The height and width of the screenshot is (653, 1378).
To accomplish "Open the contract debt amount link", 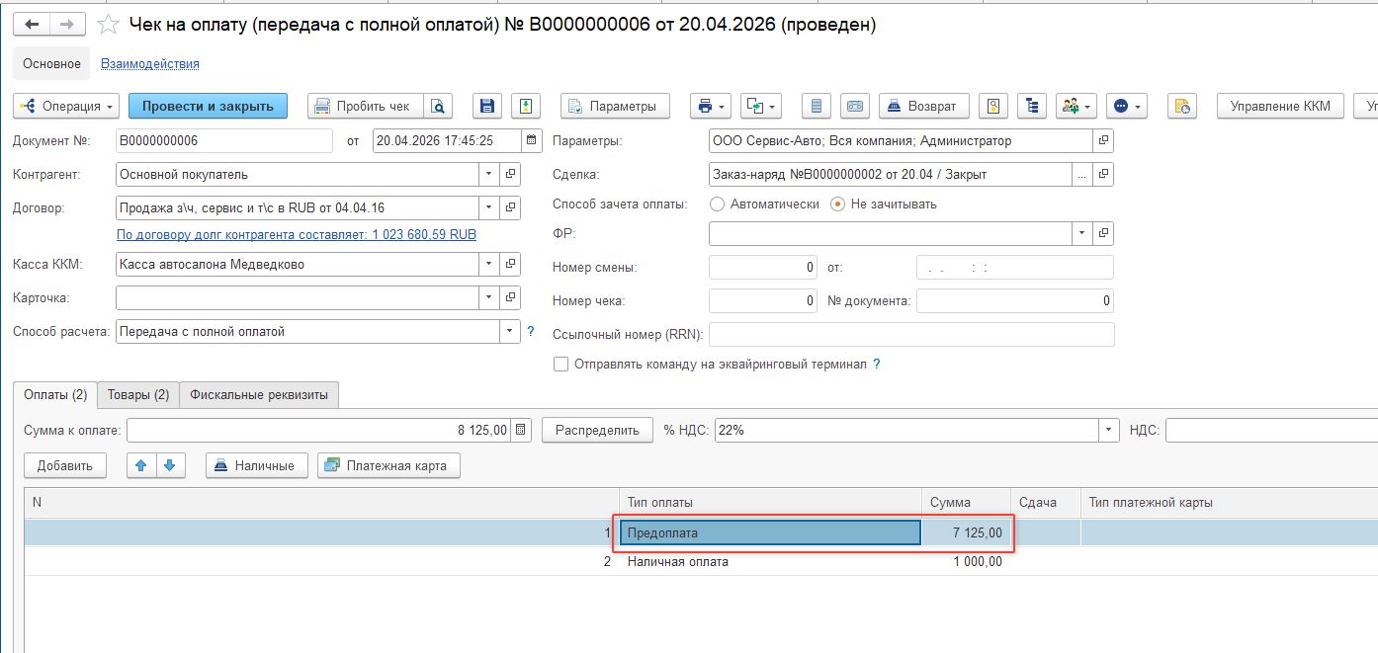I will pos(297,235).
